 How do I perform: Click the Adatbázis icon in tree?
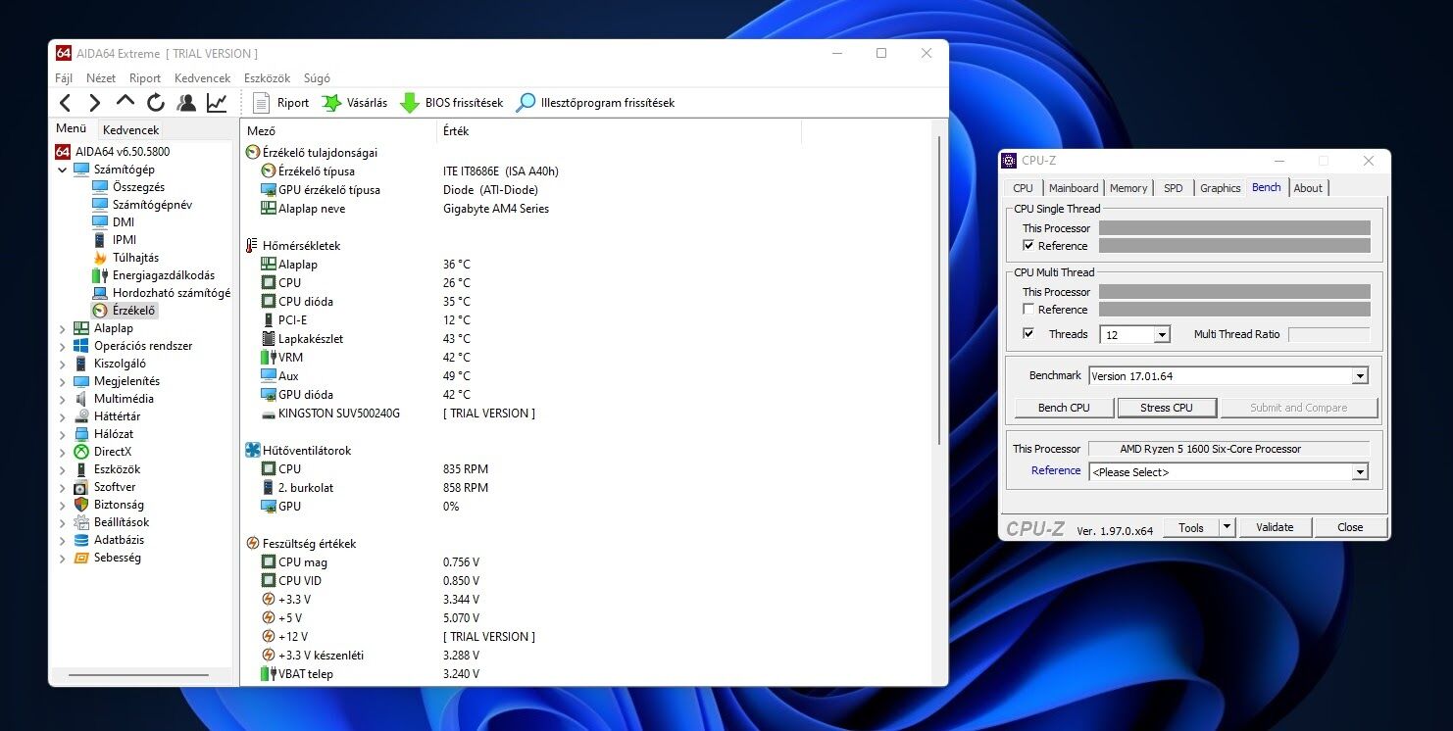[x=81, y=540]
